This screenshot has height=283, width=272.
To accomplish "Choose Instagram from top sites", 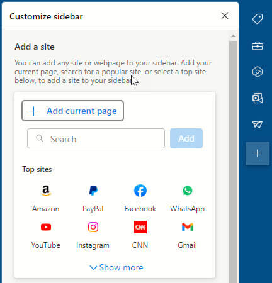I will (x=93, y=235).
